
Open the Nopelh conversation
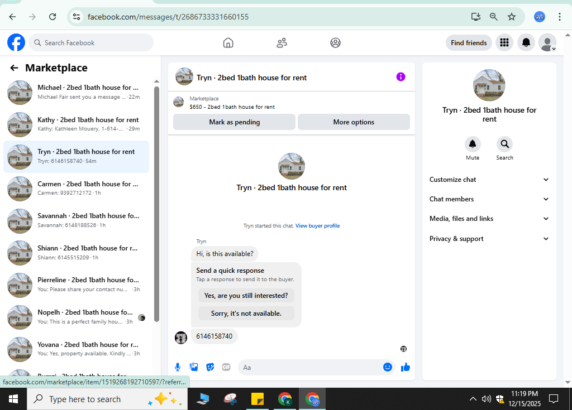point(76,317)
